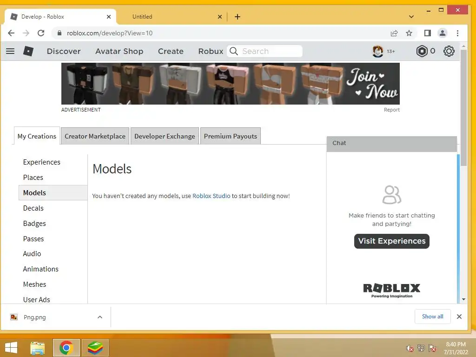Open the Robux balance icon
Screen dimensions: 476x357
[422, 51]
